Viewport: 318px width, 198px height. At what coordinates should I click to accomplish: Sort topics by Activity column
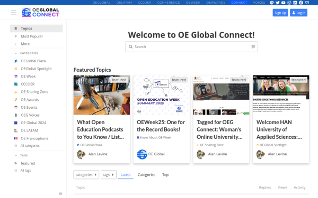click(x=299, y=187)
